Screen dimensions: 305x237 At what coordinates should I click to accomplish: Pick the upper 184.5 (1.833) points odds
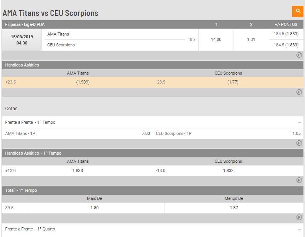[286, 34]
